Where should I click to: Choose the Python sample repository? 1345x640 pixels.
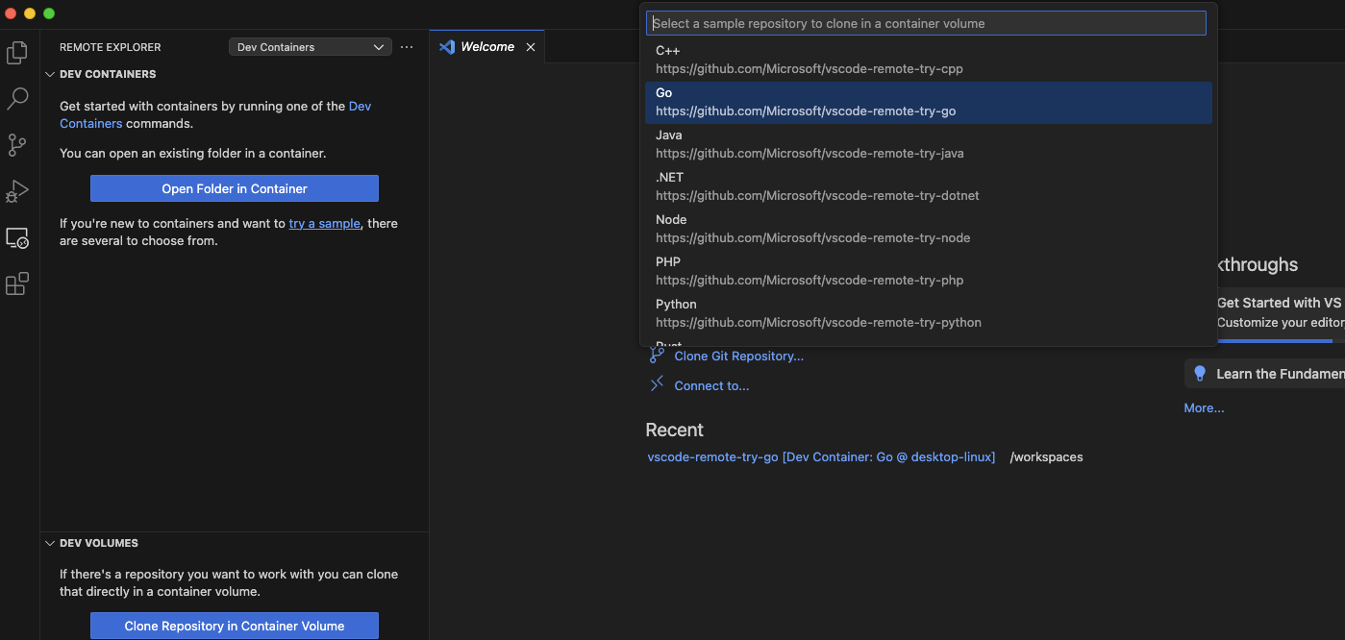point(929,313)
